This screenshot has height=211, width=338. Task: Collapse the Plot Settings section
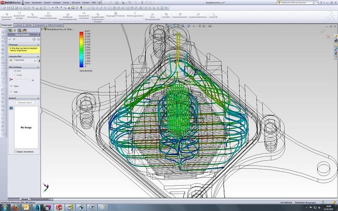(38, 67)
